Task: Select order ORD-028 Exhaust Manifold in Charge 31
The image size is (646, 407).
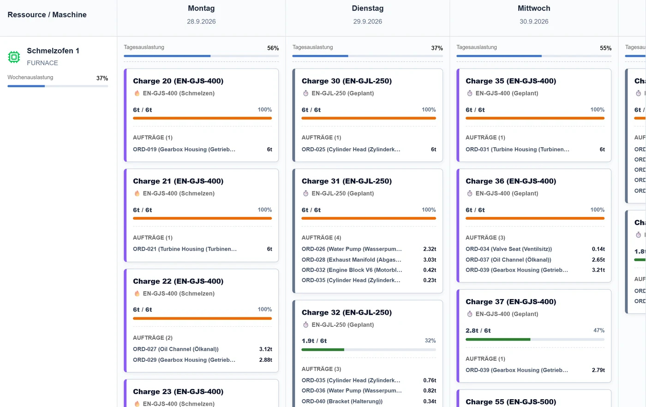Action: pos(369,260)
